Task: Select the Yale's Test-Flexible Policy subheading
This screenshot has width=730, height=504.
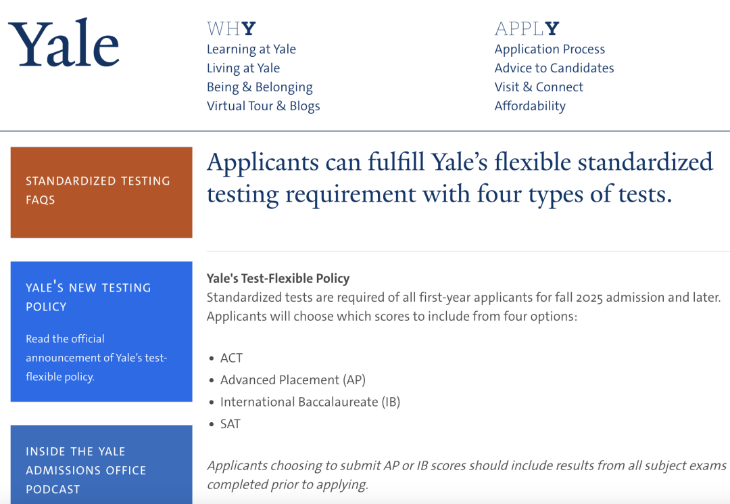Action: click(278, 278)
